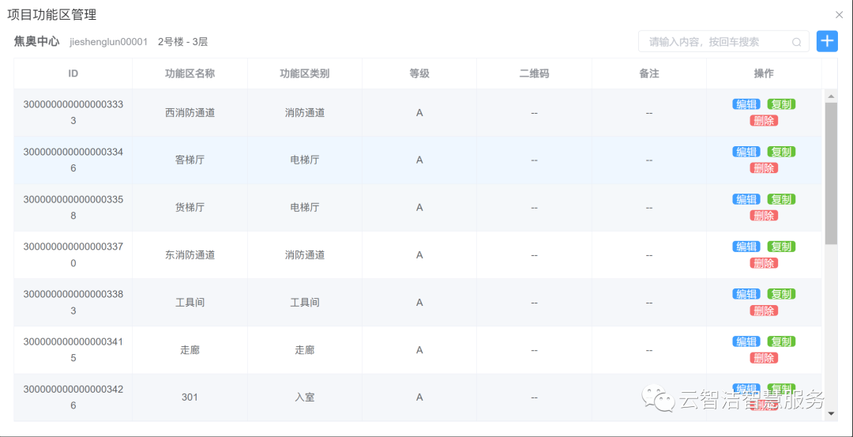This screenshot has width=853, height=437.
Task: Delete the 货梯厅 row
Action: point(764,216)
